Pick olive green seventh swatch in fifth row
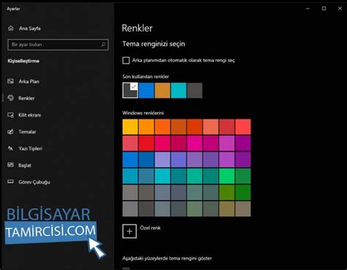The width and height of the screenshot is (347, 270). 227,192
